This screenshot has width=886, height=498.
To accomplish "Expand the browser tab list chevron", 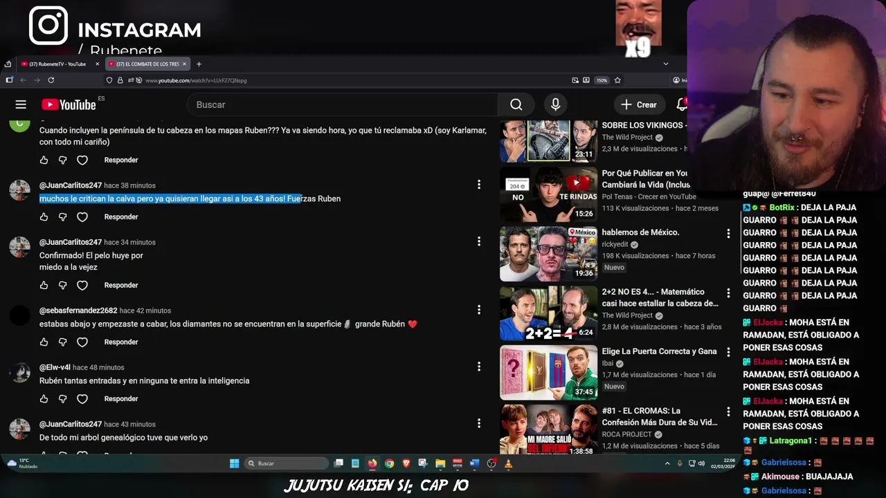I will [666, 64].
